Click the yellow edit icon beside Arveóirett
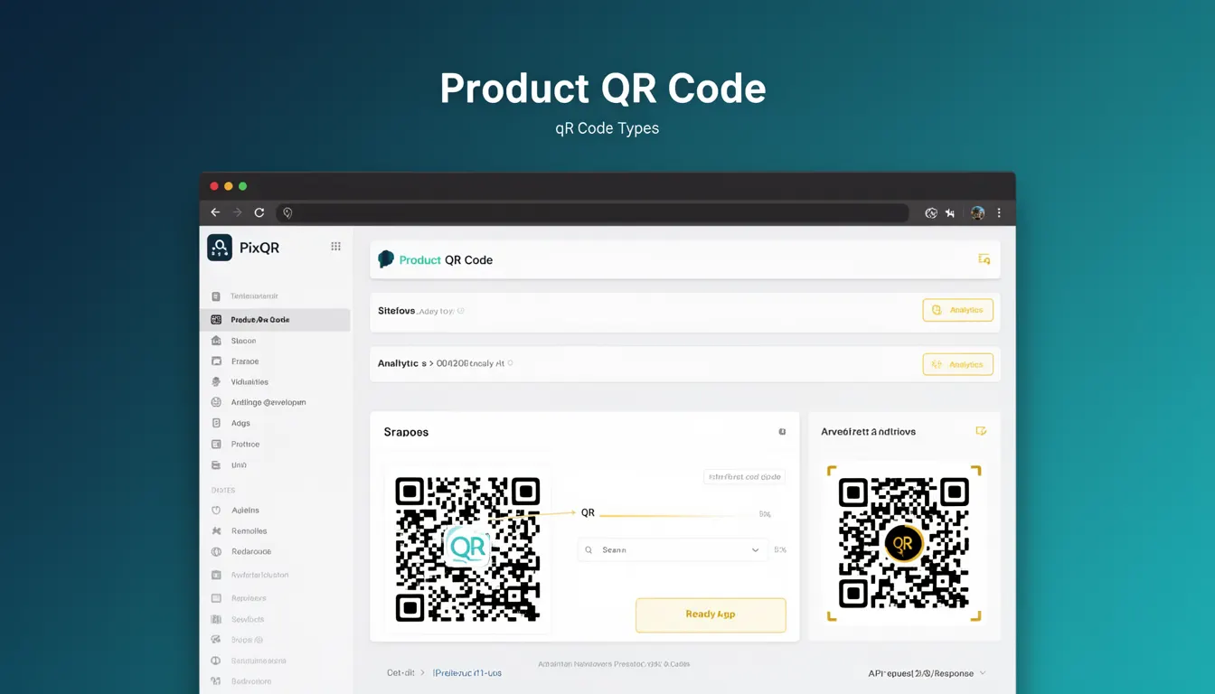The image size is (1215, 694). click(x=981, y=431)
